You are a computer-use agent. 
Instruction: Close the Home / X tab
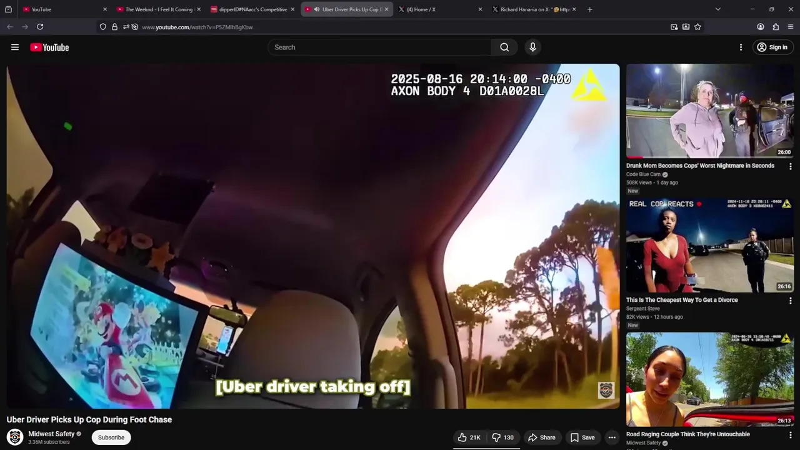(x=480, y=9)
